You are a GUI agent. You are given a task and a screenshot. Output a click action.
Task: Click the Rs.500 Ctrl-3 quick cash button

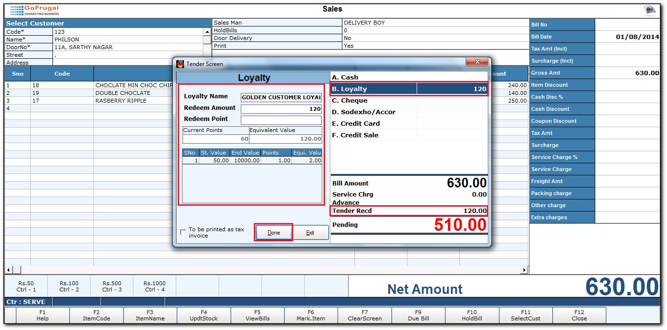[x=112, y=286]
